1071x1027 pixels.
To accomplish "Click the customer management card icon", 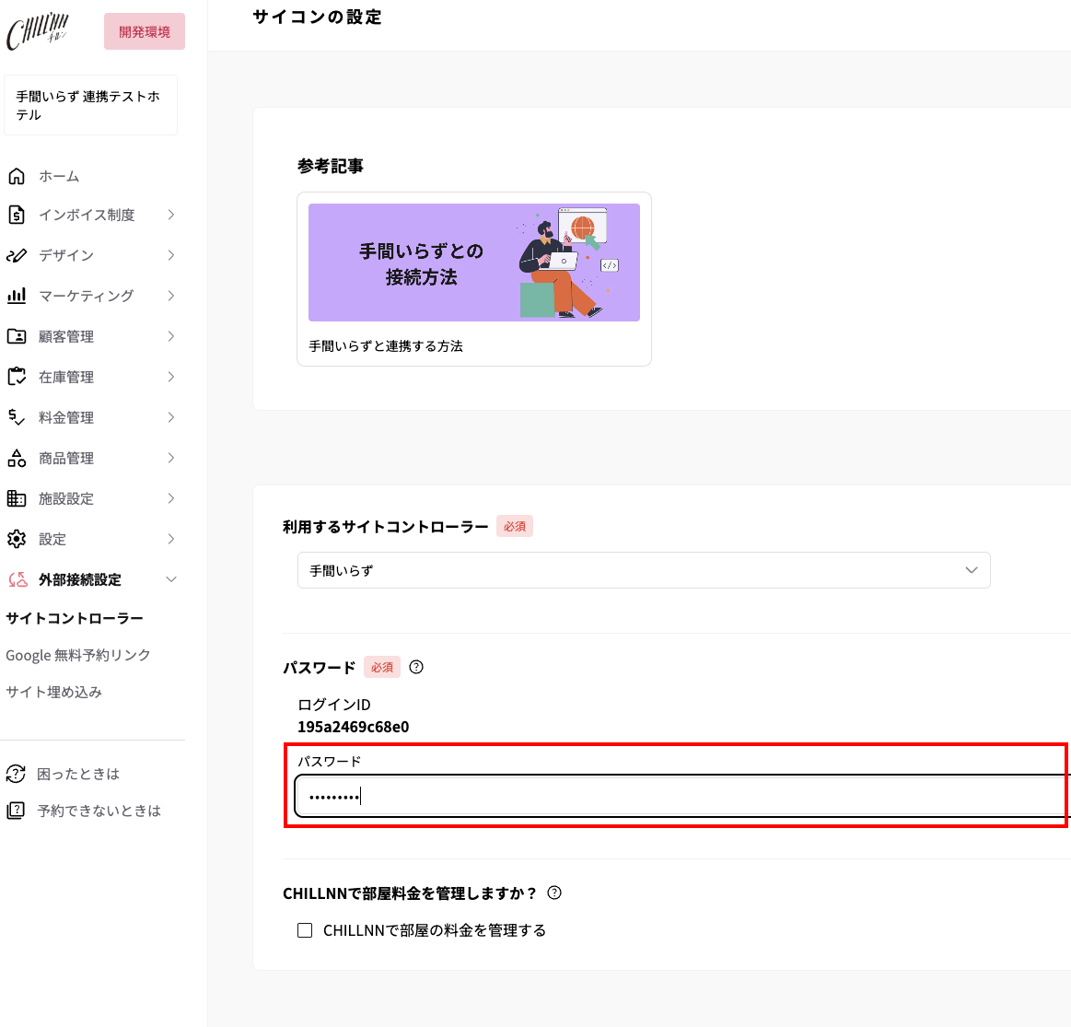I will coord(17,336).
